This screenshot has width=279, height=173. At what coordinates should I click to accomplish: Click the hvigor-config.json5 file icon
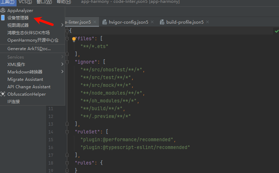point(105,22)
